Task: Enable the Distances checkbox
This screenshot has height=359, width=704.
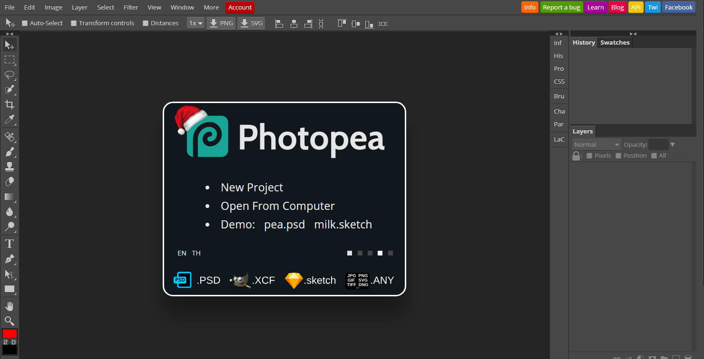Action: coord(146,23)
